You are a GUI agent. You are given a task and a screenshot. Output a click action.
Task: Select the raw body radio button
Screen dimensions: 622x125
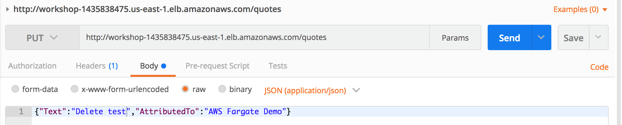pos(185,89)
